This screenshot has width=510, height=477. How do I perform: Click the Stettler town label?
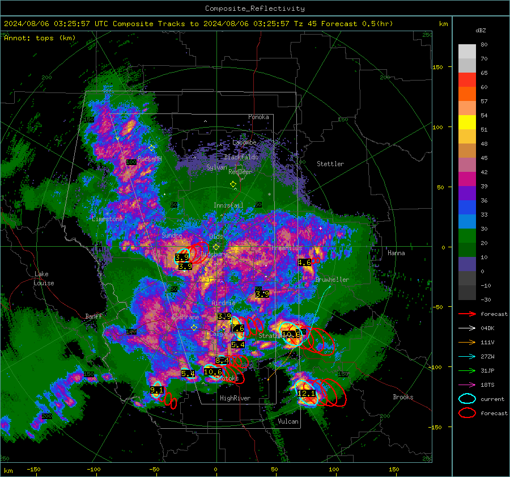(x=330, y=164)
